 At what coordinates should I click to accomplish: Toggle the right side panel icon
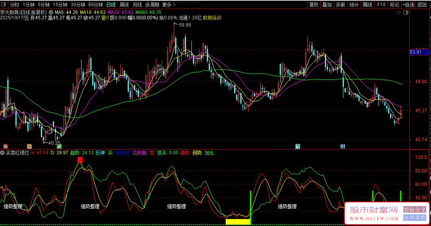point(406,13)
